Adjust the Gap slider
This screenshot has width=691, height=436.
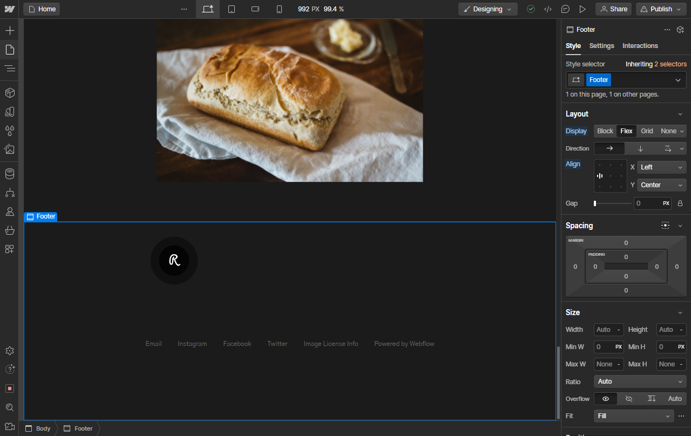(x=612, y=203)
